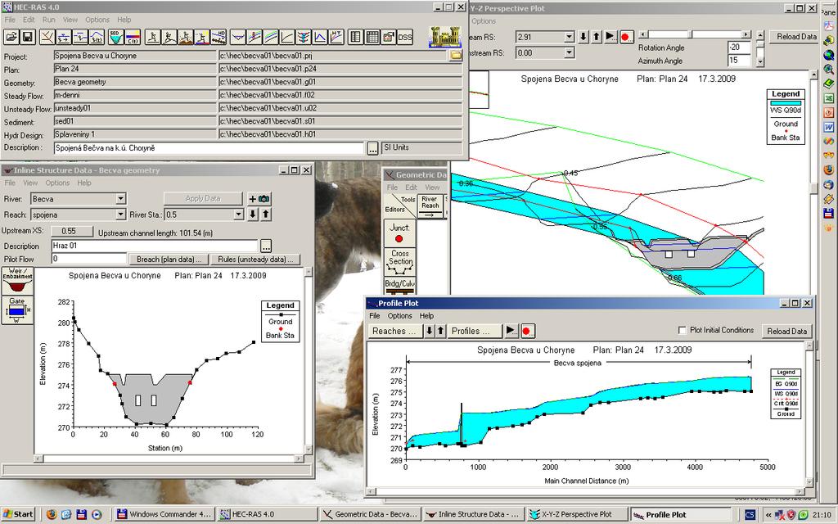Open the Options menu in Profile Plot
Image resolution: width=838 pixels, height=524 pixels.
[x=399, y=316]
